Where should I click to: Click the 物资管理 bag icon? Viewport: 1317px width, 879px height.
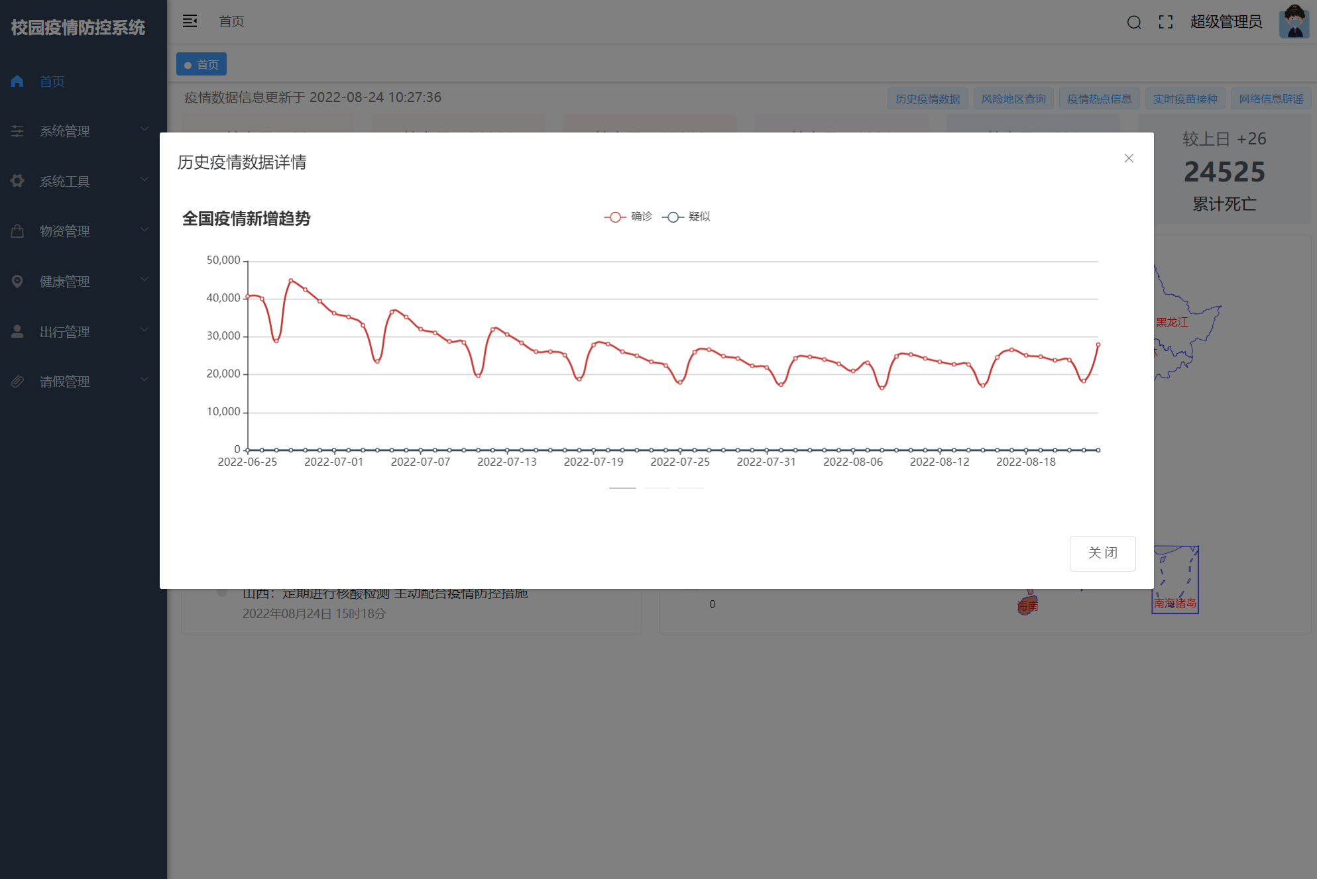click(x=18, y=231)
